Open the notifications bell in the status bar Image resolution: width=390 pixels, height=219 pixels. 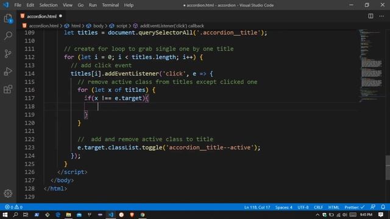383,207
